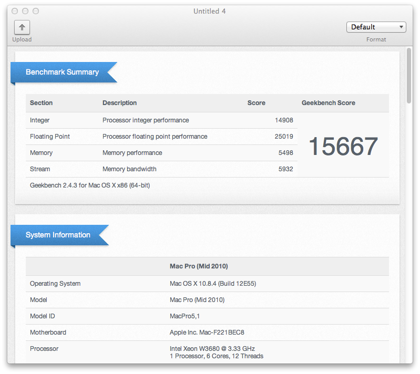This screenshot has width=420, height=374.
Task: Click the Operating System label
Action: (x=55, y=284)
